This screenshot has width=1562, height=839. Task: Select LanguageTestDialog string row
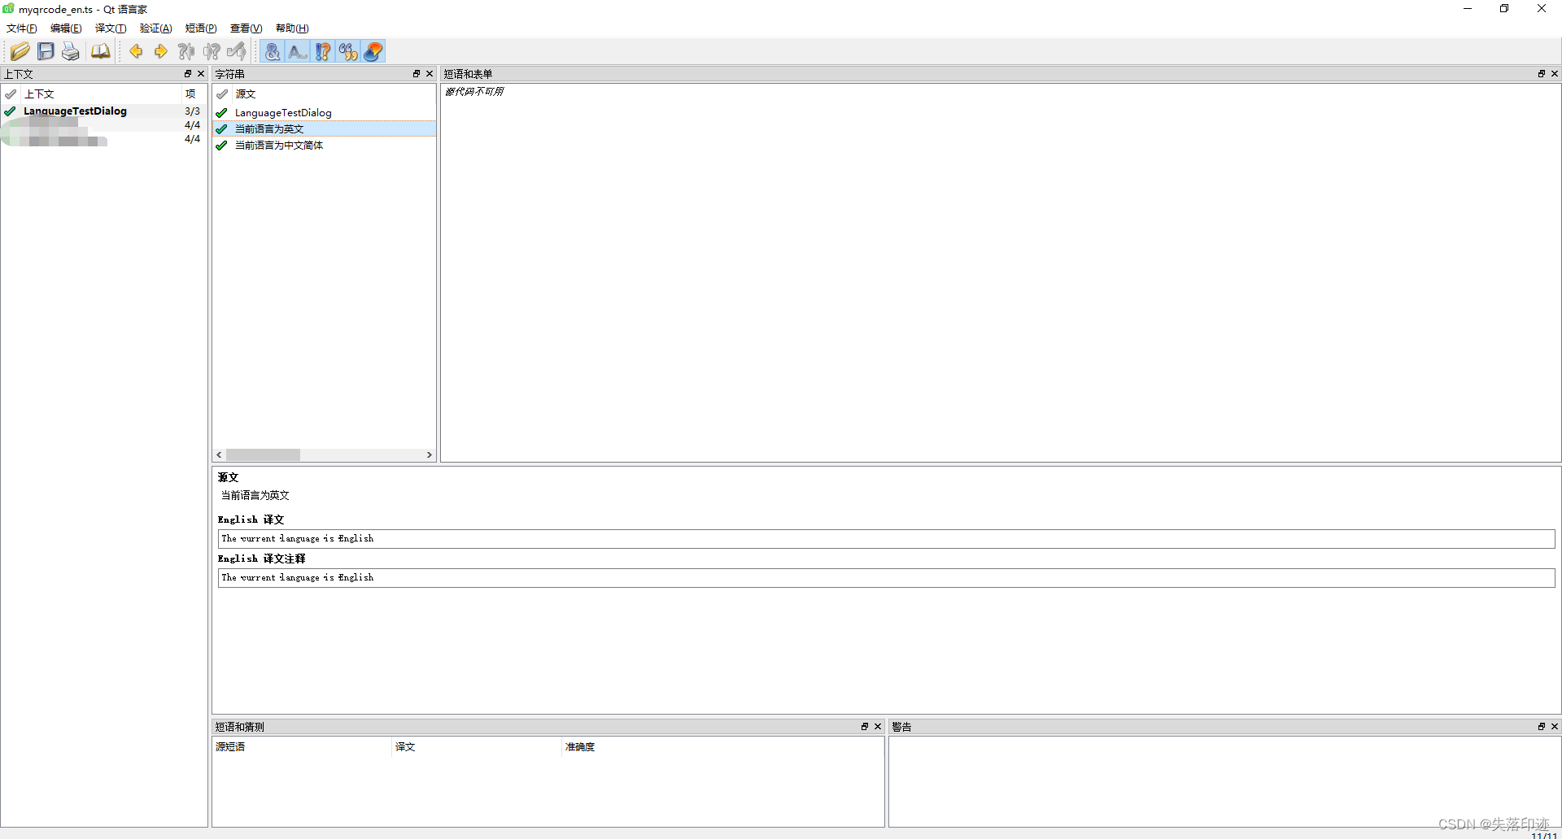tap(324, 113)
